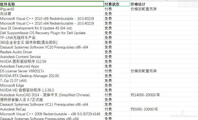198x120 pixels.
Task: Click 免费 in the 搜狗拼音输入法 row
Action: pyautogui.click(x=117, y=100)
